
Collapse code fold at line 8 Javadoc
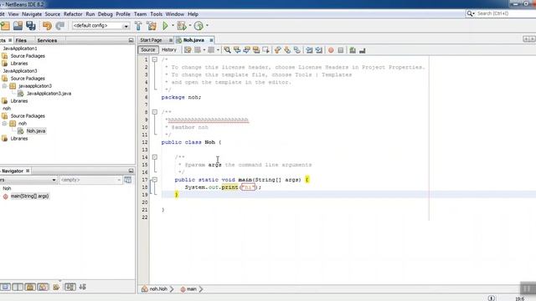tap(154, 112)
